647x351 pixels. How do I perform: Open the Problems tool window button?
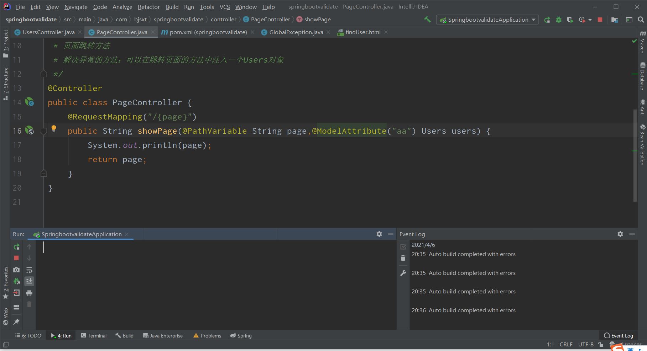click(207, 336)
